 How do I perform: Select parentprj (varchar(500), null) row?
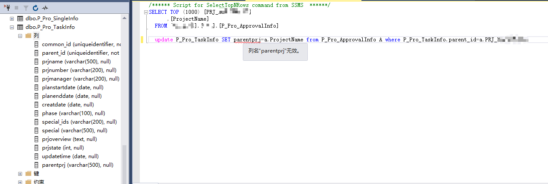coord(78,165)
